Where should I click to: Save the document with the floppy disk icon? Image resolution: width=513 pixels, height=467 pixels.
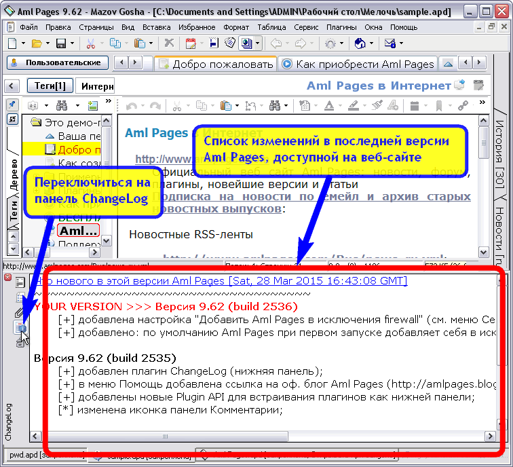pos(61,43)
